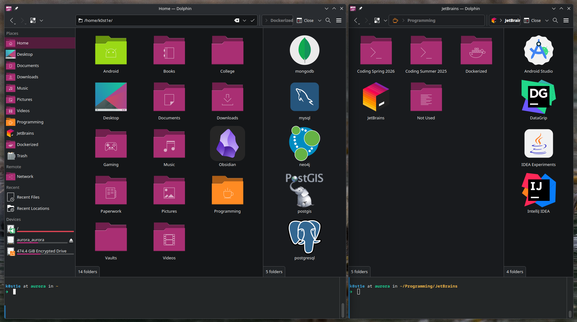The width and height of the screenshot is (577, 322).
Task: Close split view in JetBrains window
Action: 532,20
